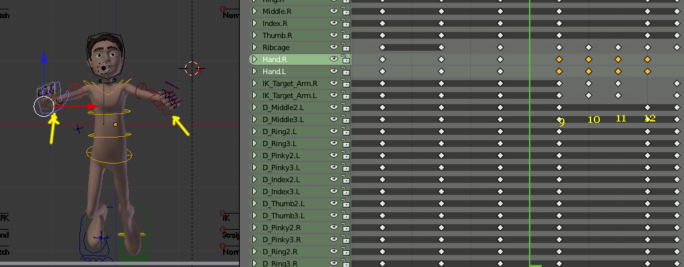
Task: Expand the D_Pinky2.L channel triangle
Action: click(254, 156)
